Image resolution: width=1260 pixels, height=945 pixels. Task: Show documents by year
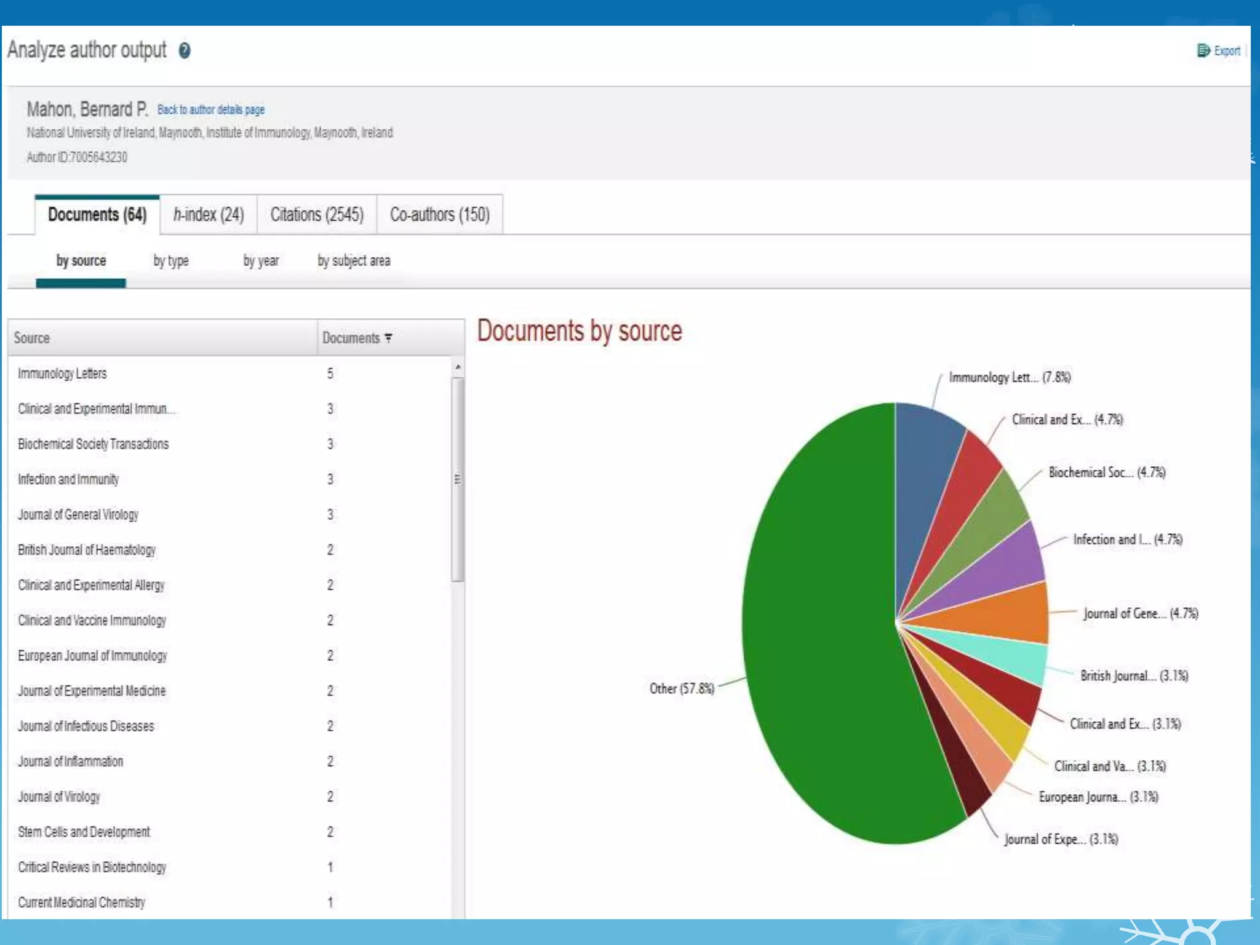(261, 261)
